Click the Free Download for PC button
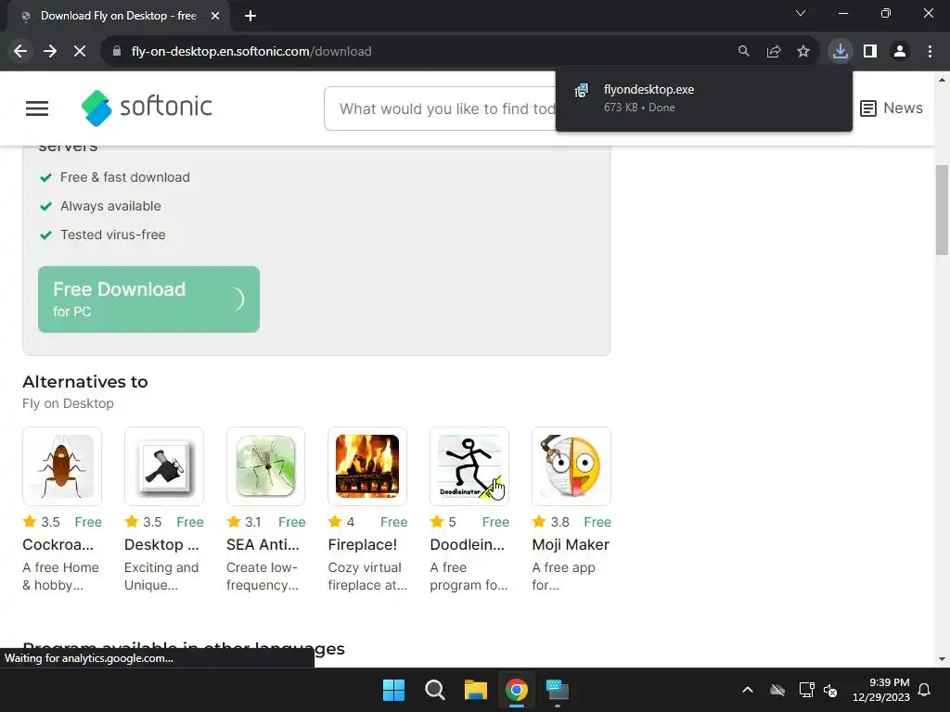Viewport: 950px width, 712px height. [x=149, y=299]
